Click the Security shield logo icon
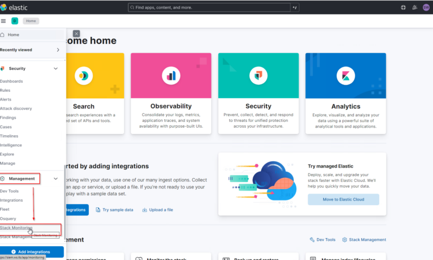Image resolution: width=433 pixels, height=260 pixels. (x=258, y=76)
